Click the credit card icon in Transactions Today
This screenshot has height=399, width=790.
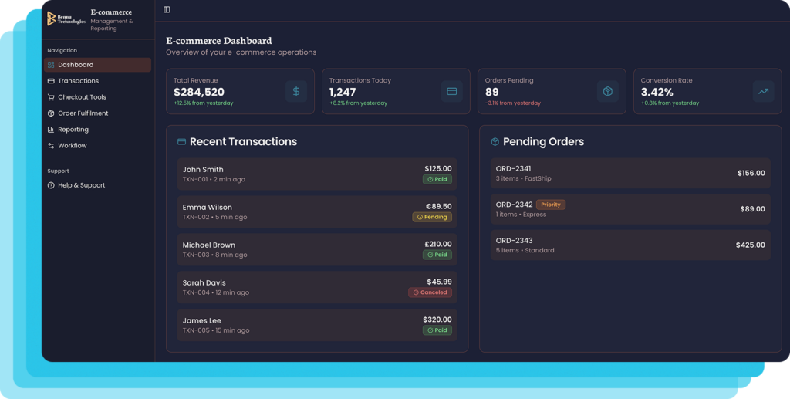coord(452,91)
